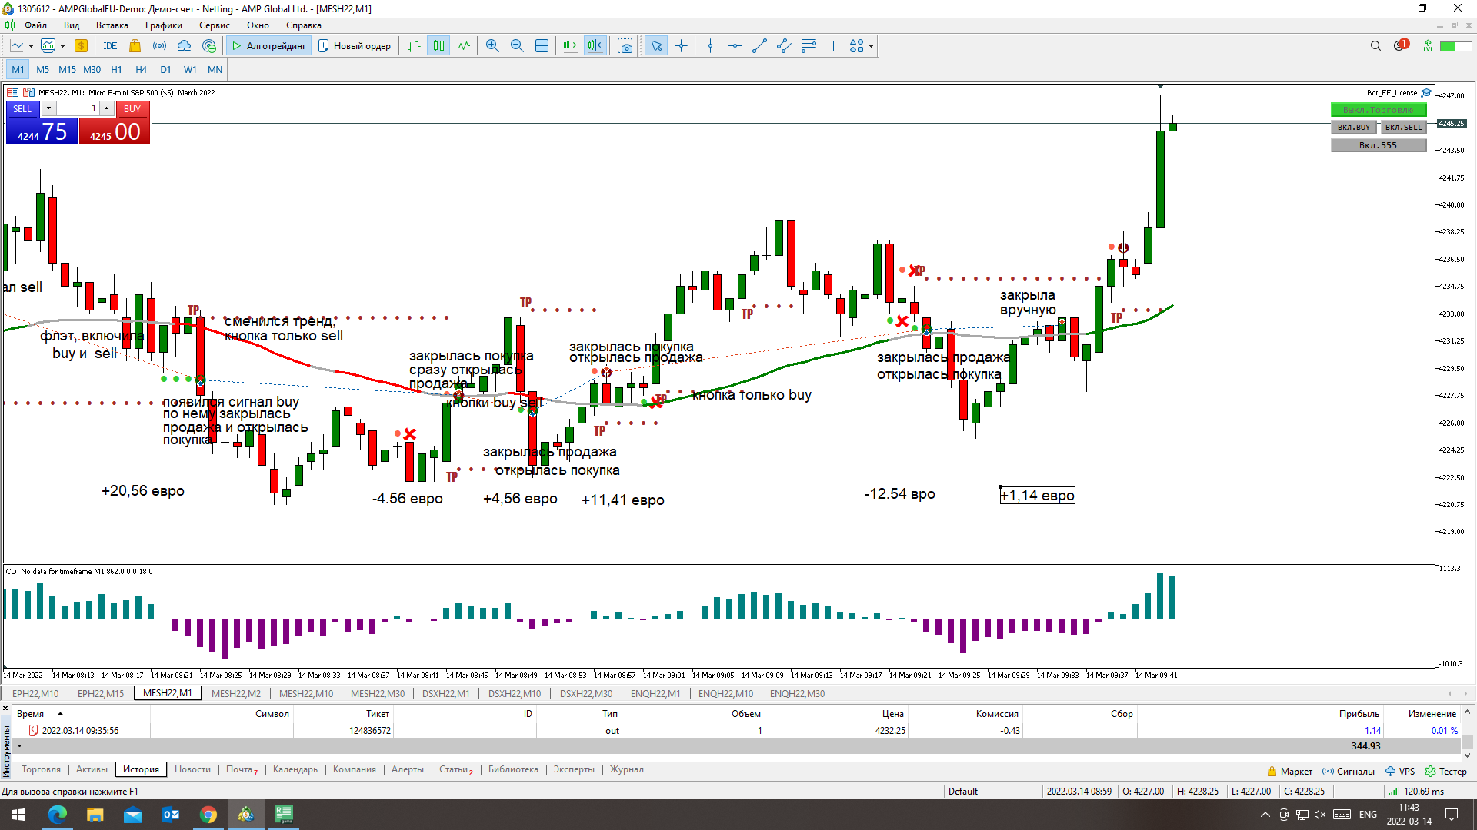Open the MQL5 Market bag icon
The width and height of the screenshot is (1477, 830).
(135, 46)
